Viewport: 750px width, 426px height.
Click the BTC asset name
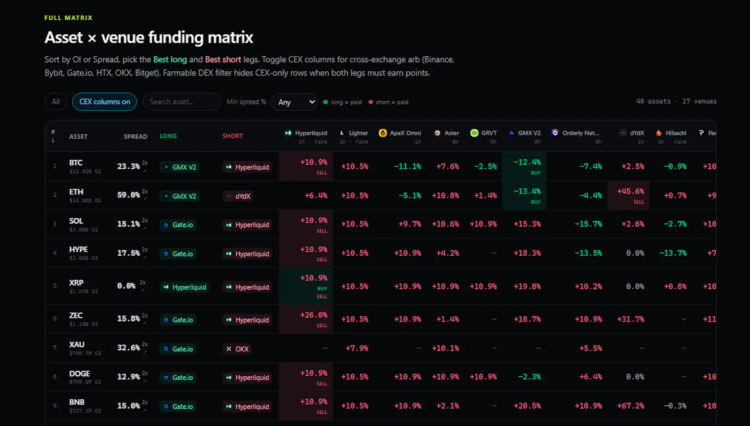(x=76, y=163)
